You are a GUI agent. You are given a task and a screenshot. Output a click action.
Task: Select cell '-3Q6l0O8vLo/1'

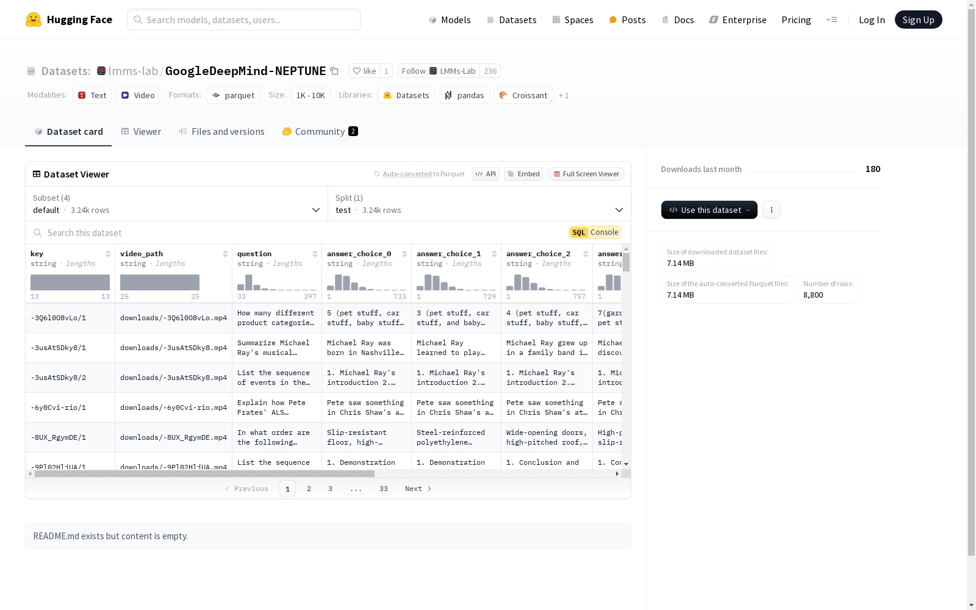70,318
